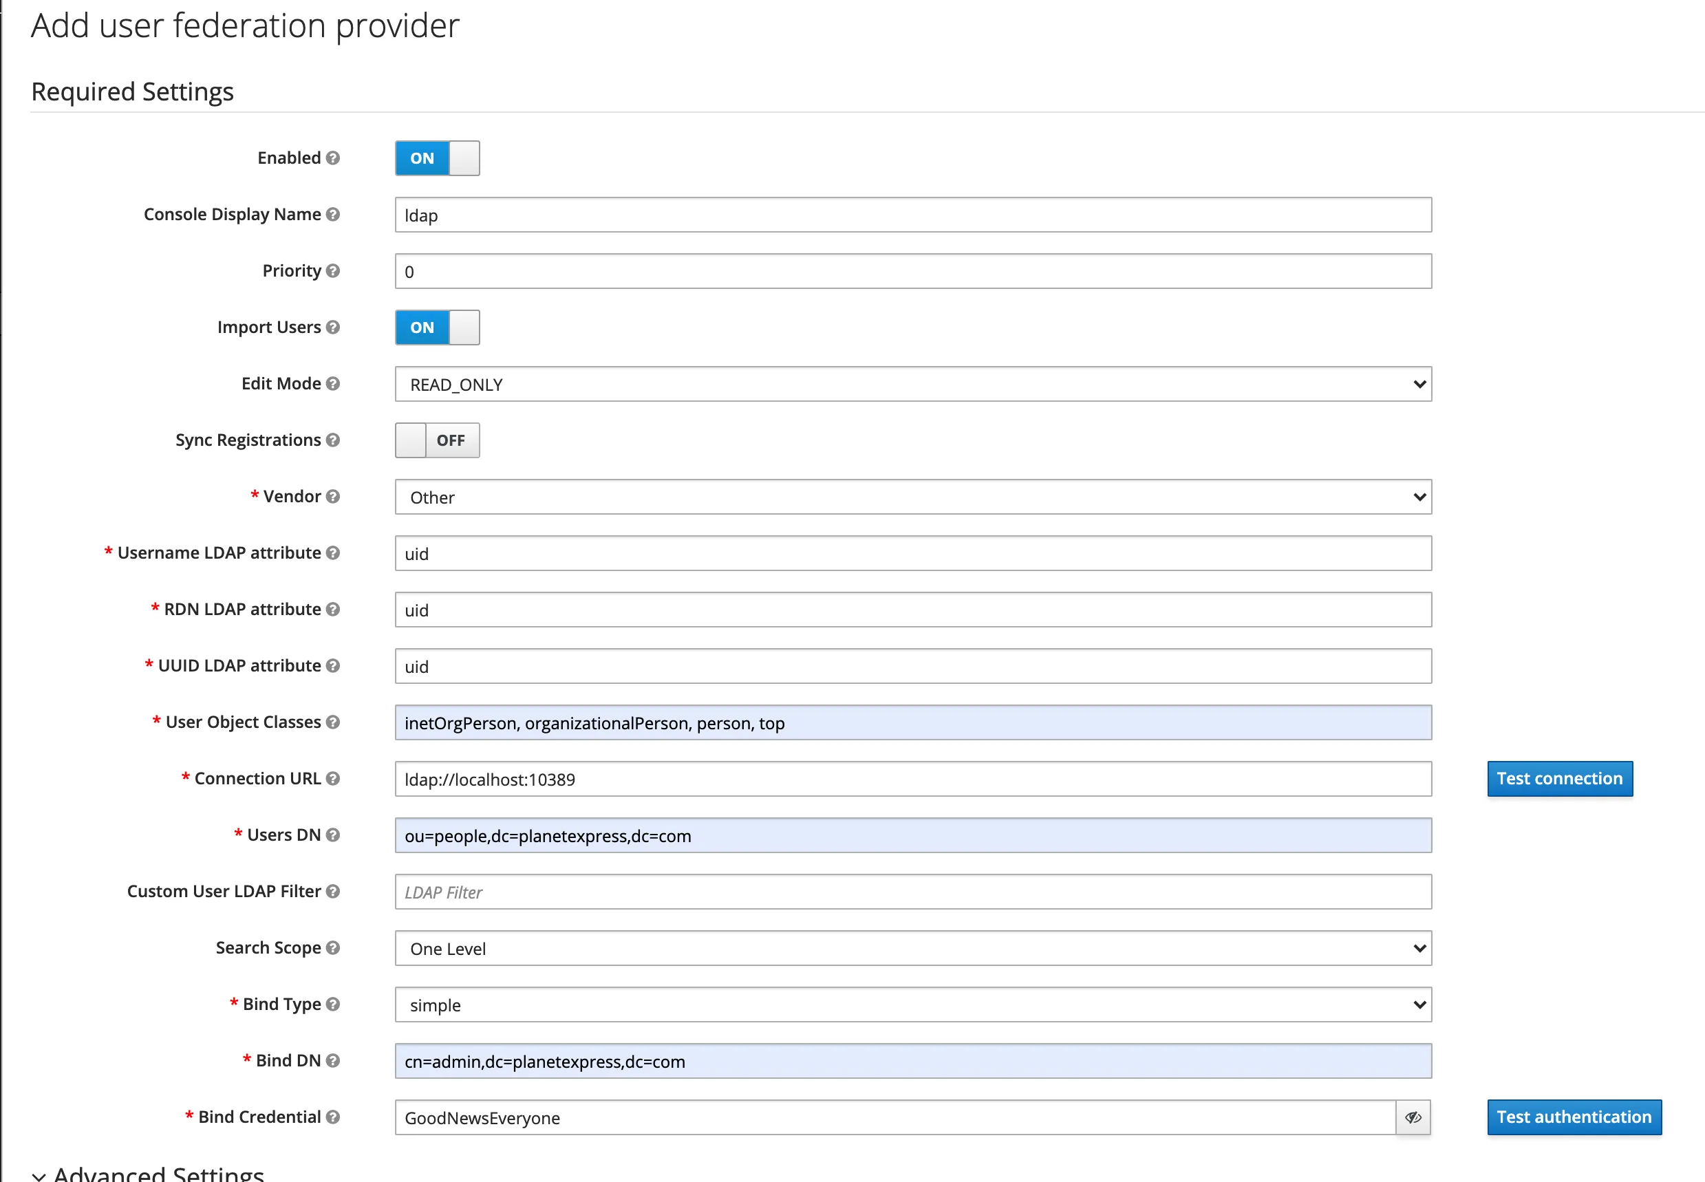Open the Bind Type dropdown
The width and height of the screenshot is (1705, 1182).
(912, 1005)
